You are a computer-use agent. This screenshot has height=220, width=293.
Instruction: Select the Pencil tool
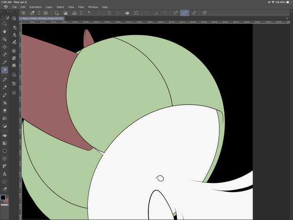click(x=4, y=87)
